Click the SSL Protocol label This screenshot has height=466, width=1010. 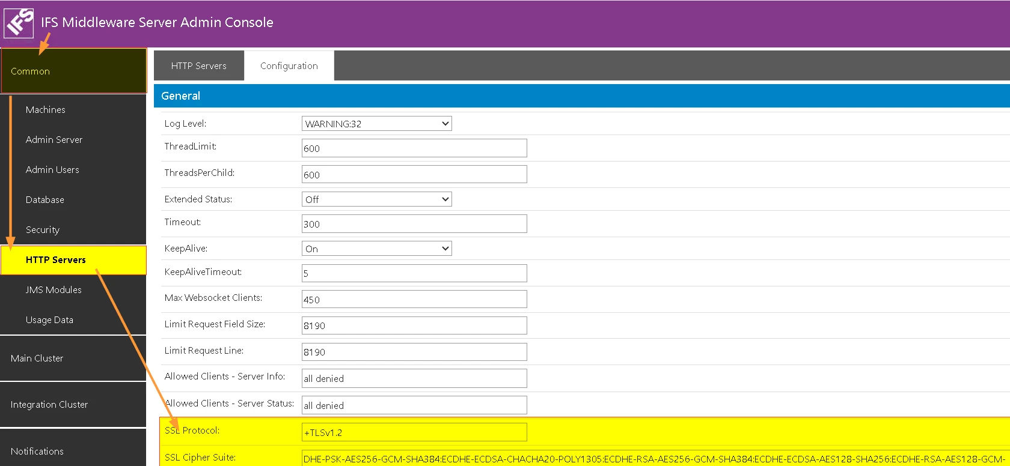[x=192, y=431]
